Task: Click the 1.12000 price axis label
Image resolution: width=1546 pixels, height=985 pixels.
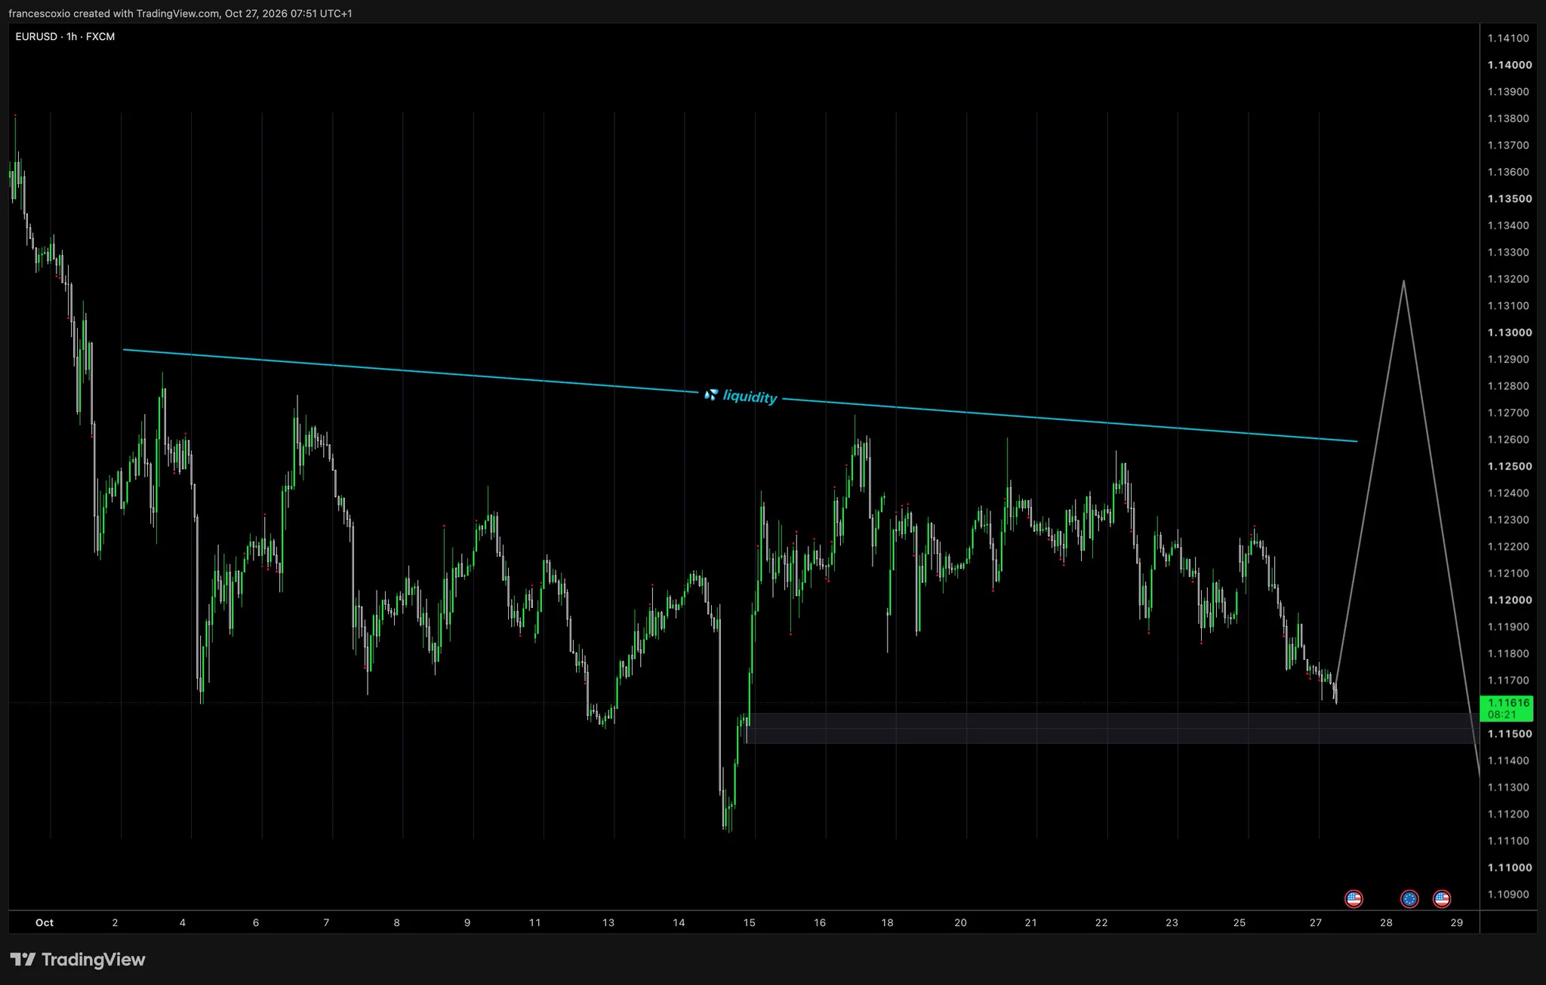Action: (1510, 600)
